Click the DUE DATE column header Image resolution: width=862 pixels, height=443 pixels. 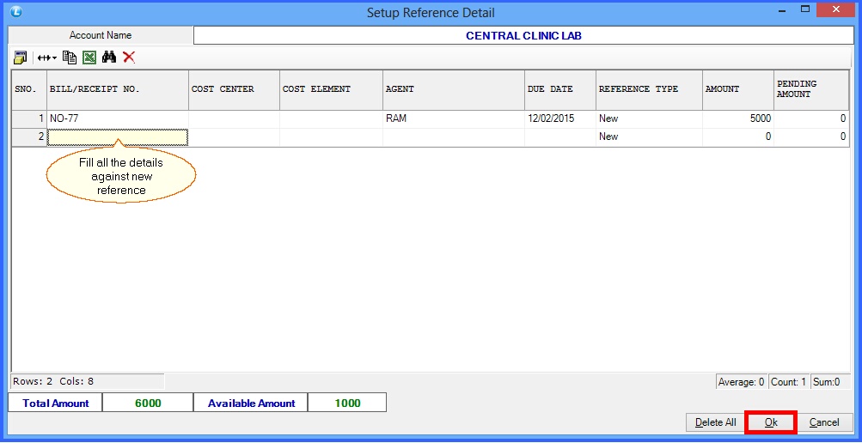tap(560, 89)
